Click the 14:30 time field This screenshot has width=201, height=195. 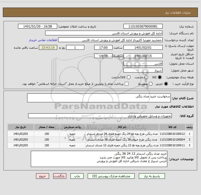point(103,56)
